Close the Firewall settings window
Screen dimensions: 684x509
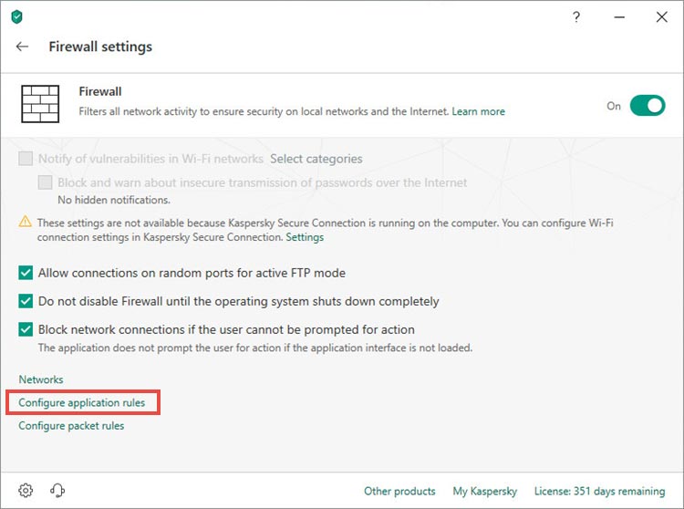662,17
